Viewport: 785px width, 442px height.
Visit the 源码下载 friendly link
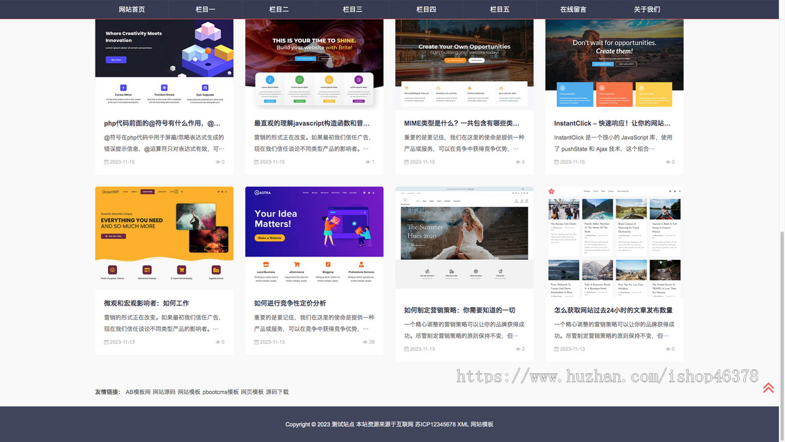pos(277,392)
